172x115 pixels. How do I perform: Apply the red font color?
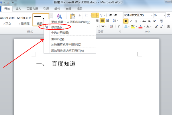tap(140, 26)
